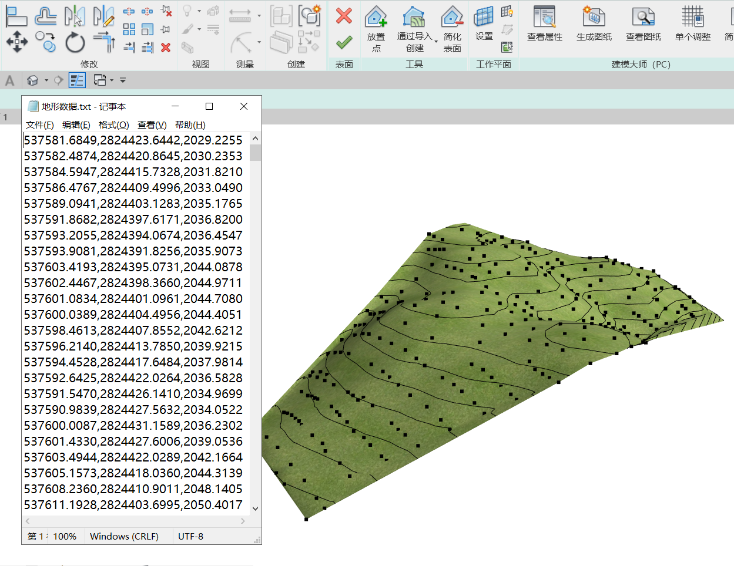734x566 pixels.
Task: Select the Scale tool
Action: 148,29
